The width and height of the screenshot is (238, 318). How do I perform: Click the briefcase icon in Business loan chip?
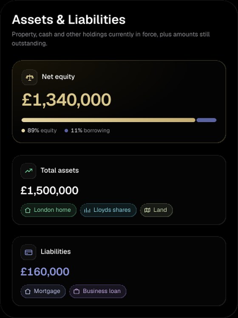pyautogui.click(x=76, y=292)
